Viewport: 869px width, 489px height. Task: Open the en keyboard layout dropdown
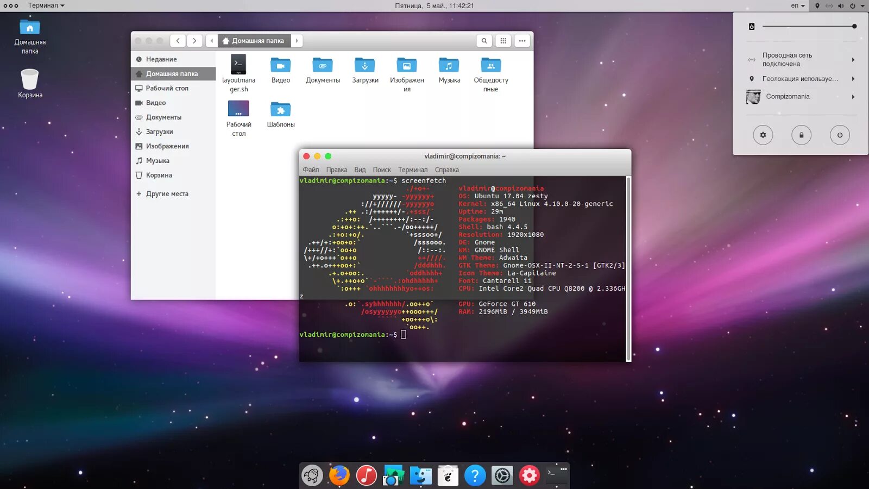click(798, 5)
